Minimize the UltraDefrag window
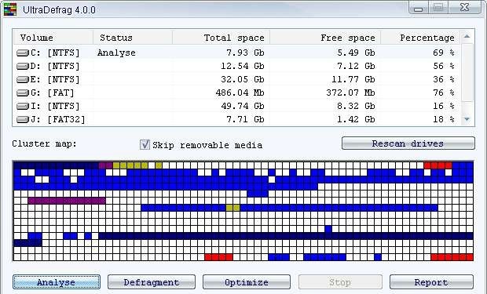 pyautogui.click(x=419, y=7)
